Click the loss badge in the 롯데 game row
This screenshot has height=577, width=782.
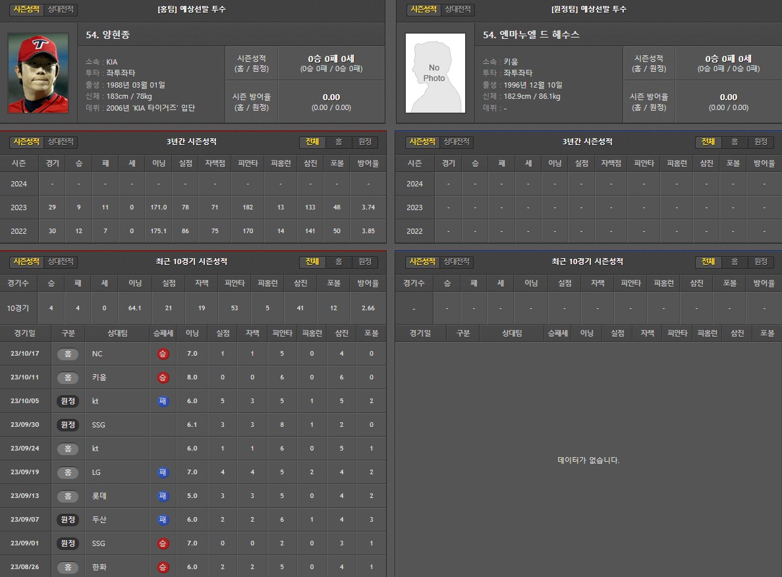click(163, 496)
